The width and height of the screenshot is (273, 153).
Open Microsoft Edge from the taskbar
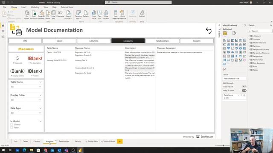24,150
